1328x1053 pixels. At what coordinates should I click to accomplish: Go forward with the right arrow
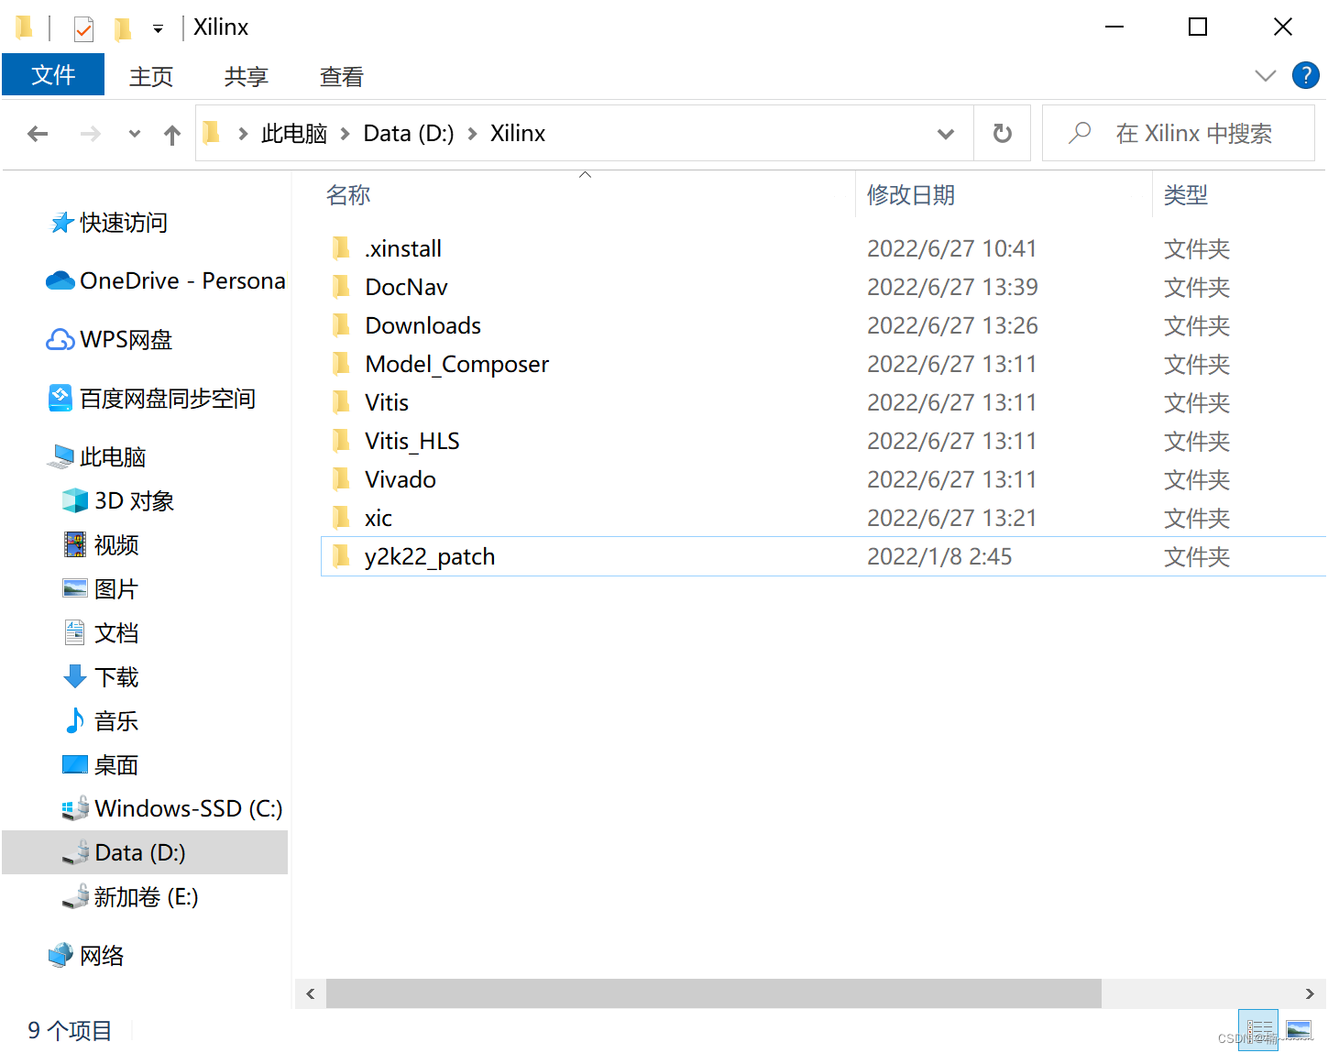point(90,134)
